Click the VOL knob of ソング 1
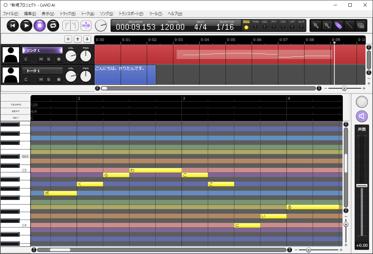 pyautogui.click(x=71, y=56)
